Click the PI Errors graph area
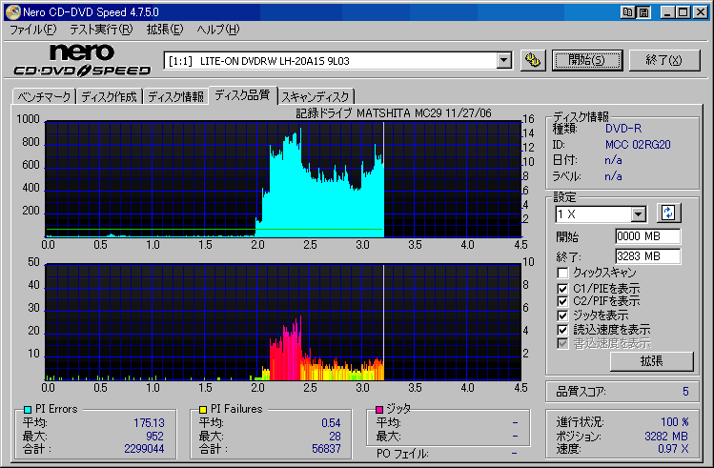 [x=283, y=179]
